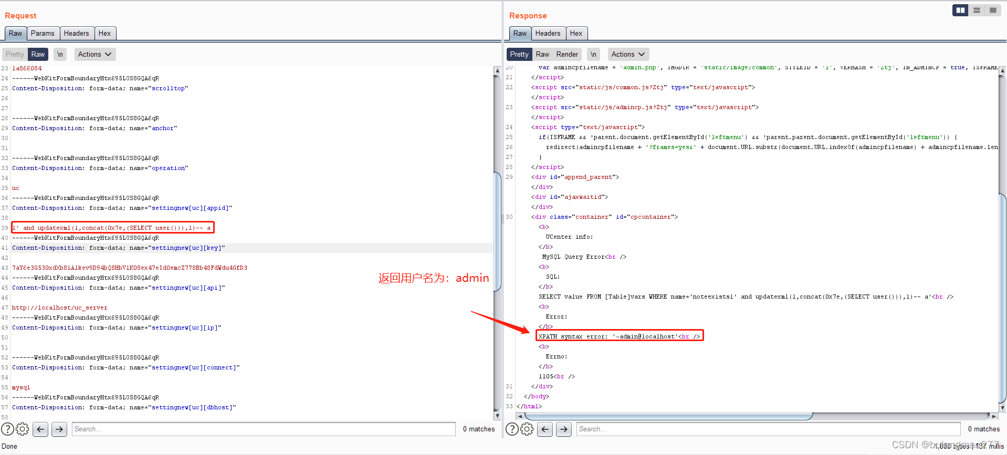Viewport: 1007px width, 455px height.
Task: Toggle \n non-printable characters in Response
Action: (x=593, y=54)
